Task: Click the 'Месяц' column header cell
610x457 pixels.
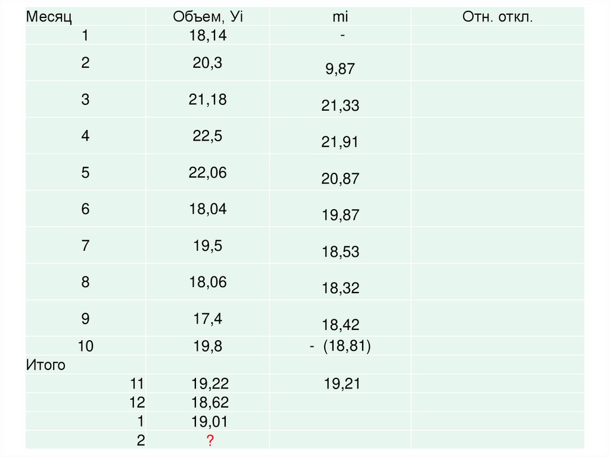Action: [x=49, y=17]
